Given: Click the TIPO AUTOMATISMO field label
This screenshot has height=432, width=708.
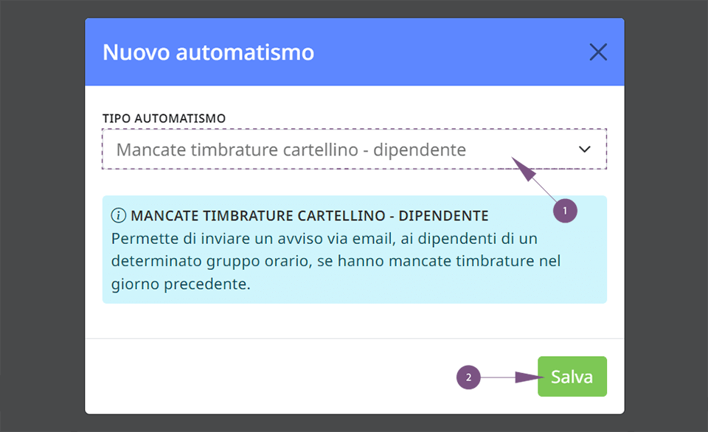Looking at the screenshot, I should pyautogui.click(x=164, y=118).
